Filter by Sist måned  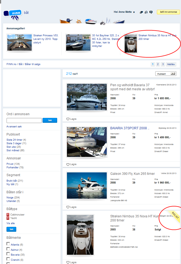click(13, 150)
